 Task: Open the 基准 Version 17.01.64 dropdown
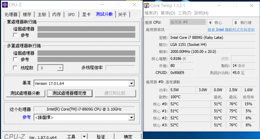[84, 83]
